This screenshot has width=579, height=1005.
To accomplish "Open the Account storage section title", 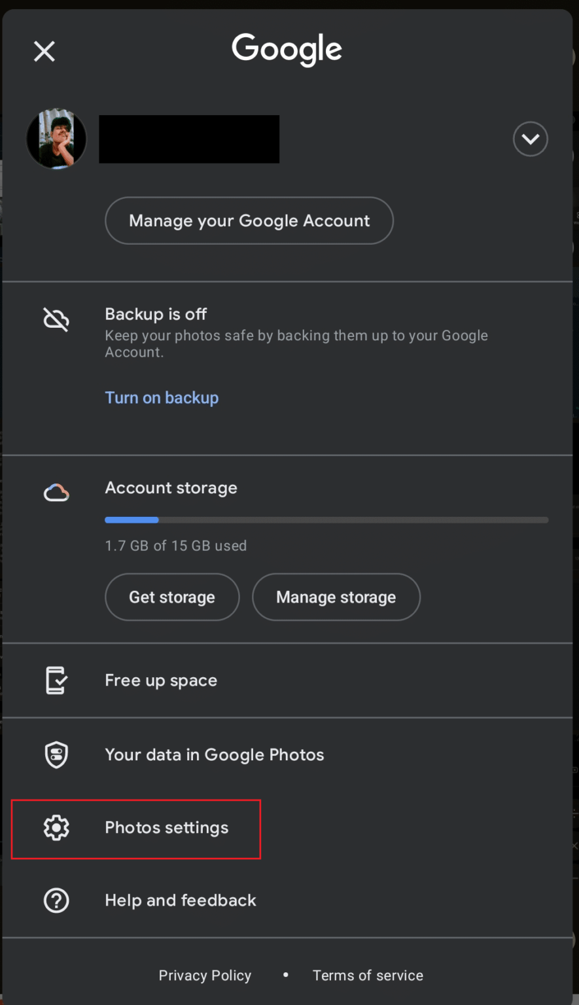I will tap(171, 488).
